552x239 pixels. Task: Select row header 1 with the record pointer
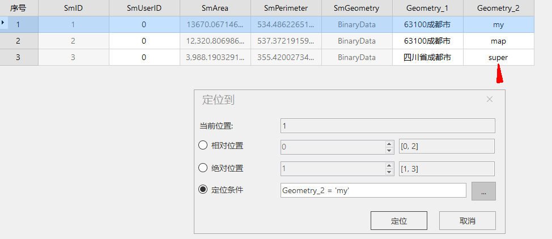point(19,25)
